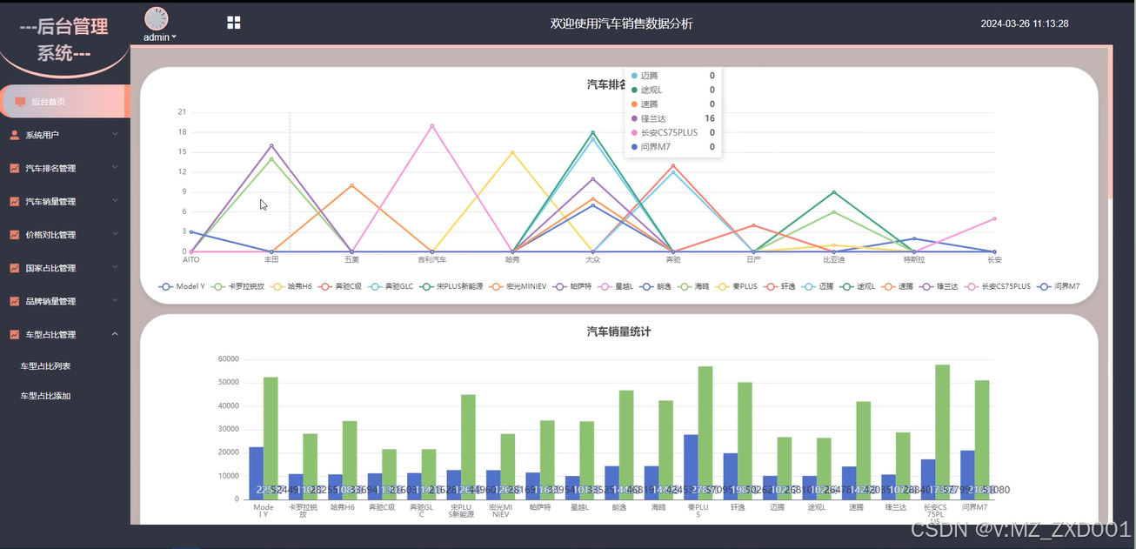Screen dimensions: 1136x549
Task: Toggle the 问界M7 legend series
Action: [x=1057, y=286]
